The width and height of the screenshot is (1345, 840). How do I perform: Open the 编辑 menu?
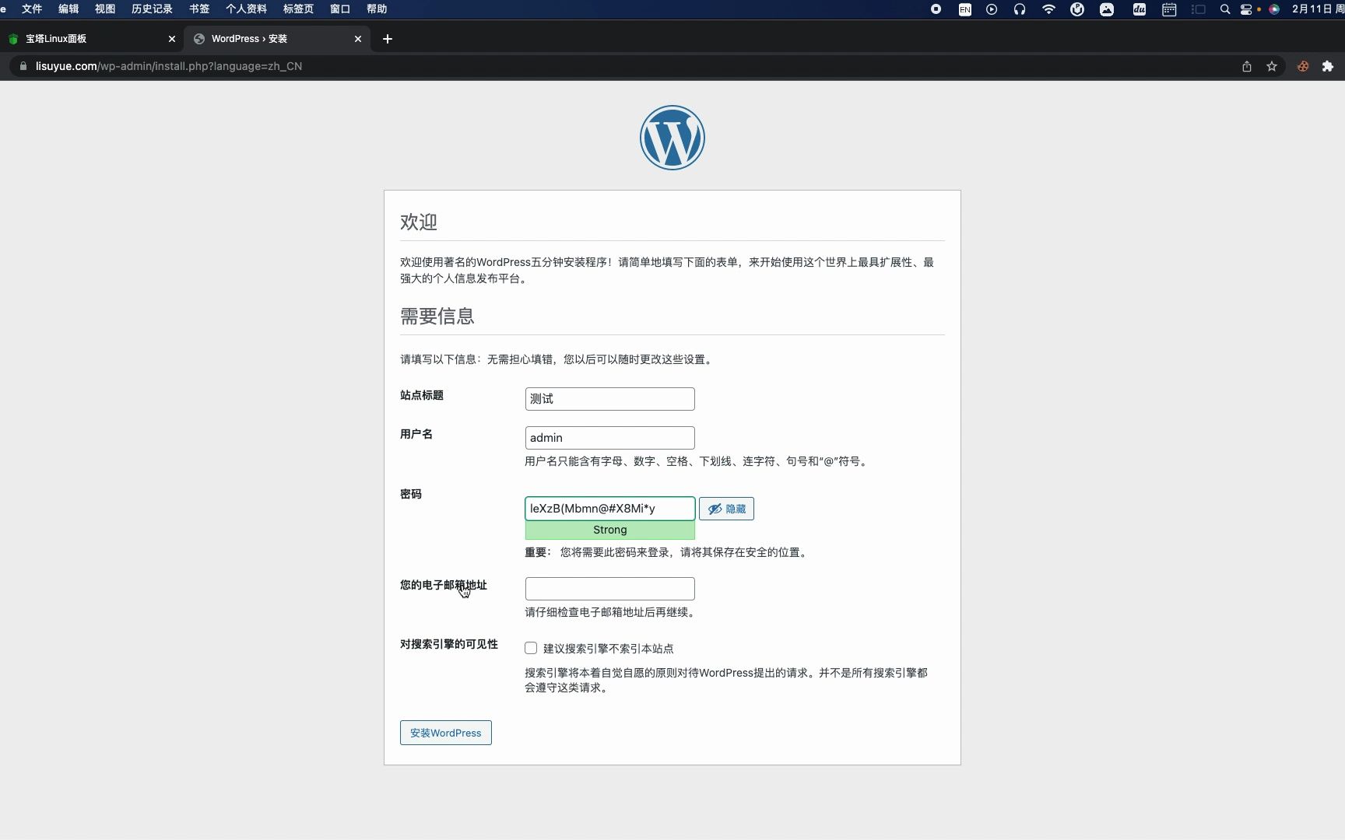(68, 9)
